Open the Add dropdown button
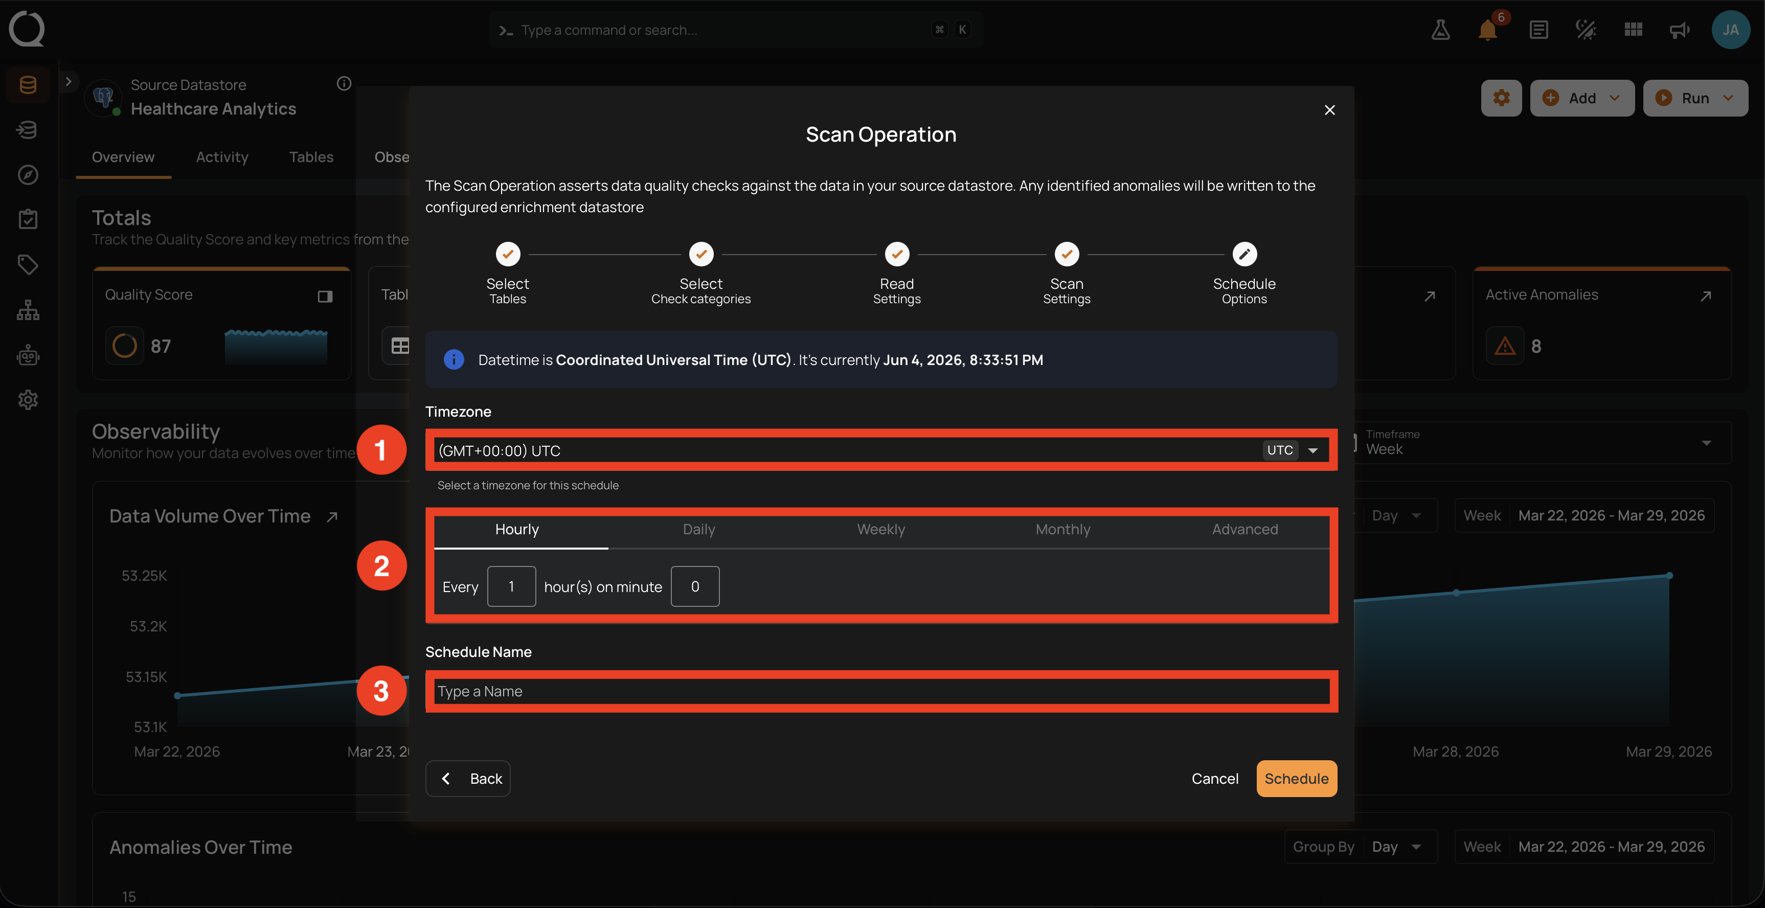 (1582, 98)
